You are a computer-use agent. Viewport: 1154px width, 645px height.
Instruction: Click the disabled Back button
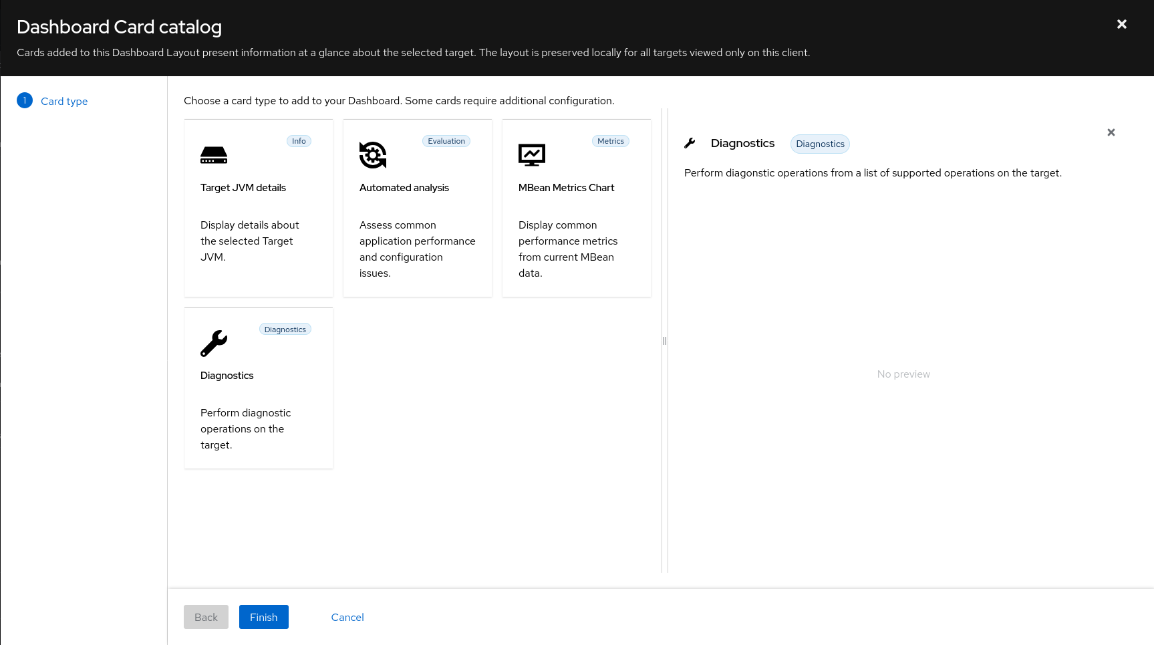[206, 617]
